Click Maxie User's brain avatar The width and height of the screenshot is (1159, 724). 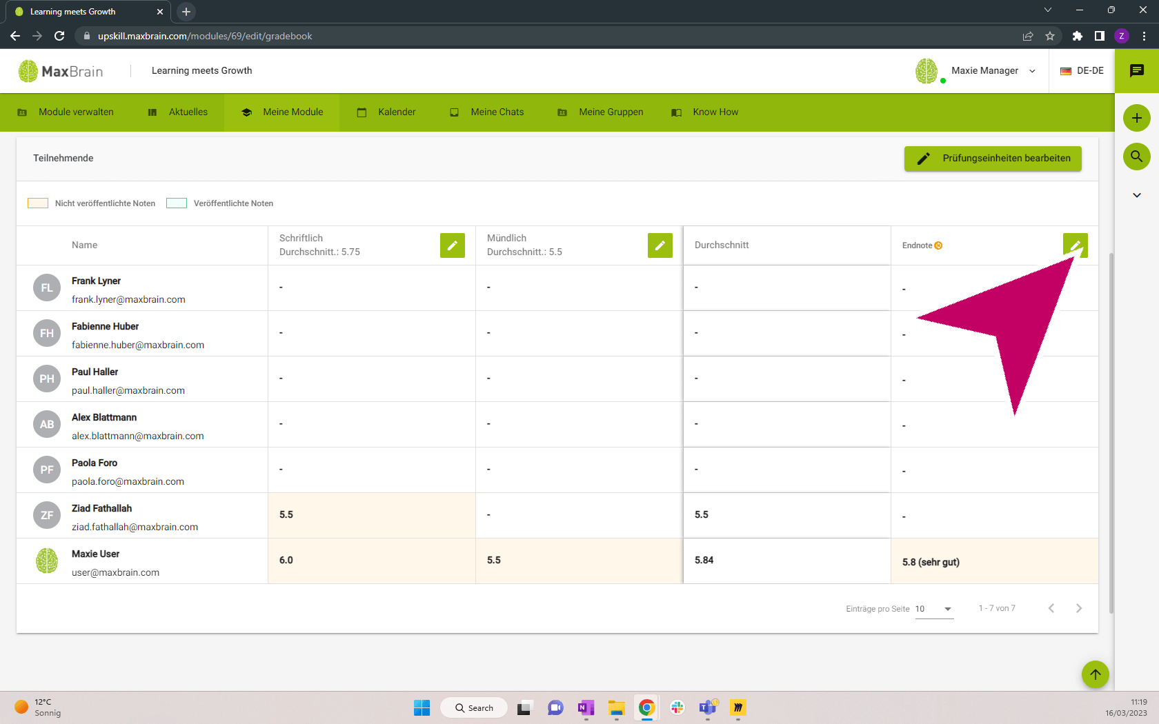(47, 561)
